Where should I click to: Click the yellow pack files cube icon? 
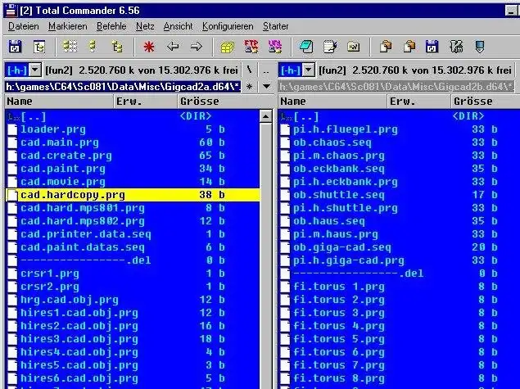[x=227, y=47]
